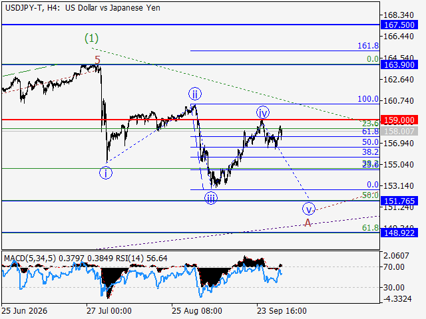This screenshot has width=426, height=319.
Task: Click the circled wave ii marker
Action: (195, 94)
